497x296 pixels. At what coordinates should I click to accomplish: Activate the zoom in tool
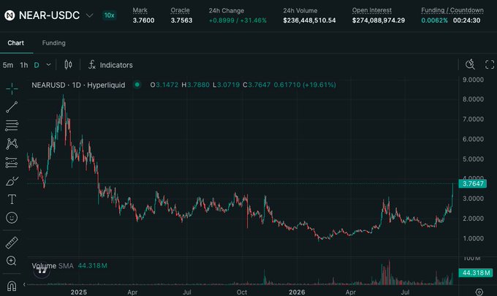[x=12, y=261]
